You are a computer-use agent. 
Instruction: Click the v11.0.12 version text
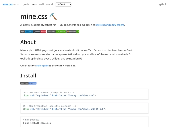(x=17, y=5)
